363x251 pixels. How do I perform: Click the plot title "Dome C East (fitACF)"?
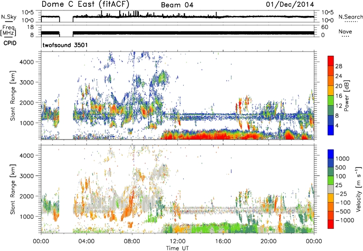tap(85, 4)
